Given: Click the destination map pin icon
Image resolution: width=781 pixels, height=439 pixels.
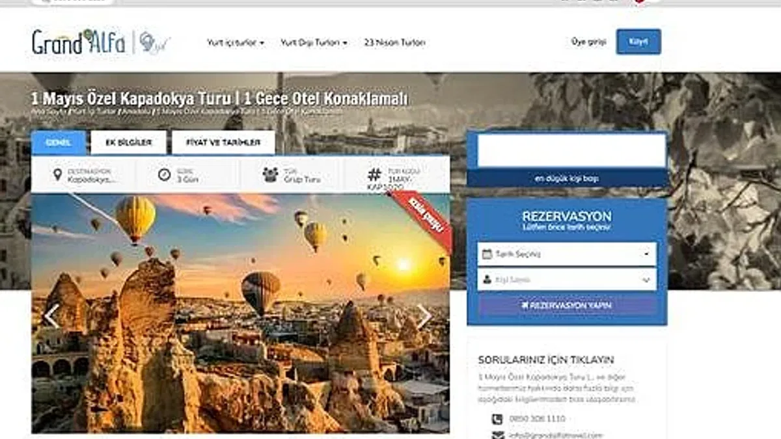Looking at the screenshot, I should click(x=57, y=175).
